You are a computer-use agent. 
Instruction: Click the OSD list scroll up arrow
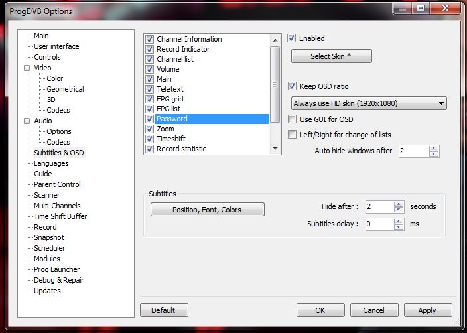click(x=275, y=40)
